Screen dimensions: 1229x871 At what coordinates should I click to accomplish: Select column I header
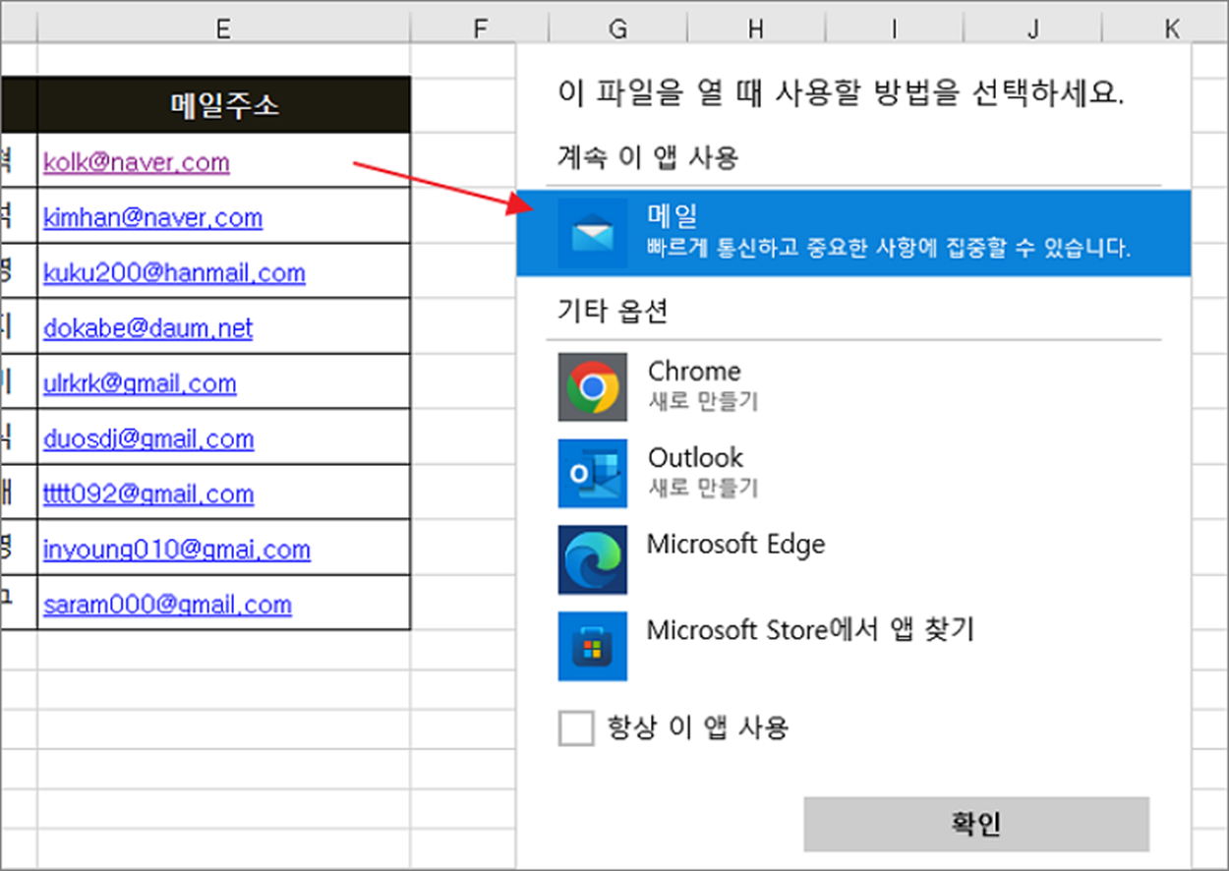coord(894,29)
